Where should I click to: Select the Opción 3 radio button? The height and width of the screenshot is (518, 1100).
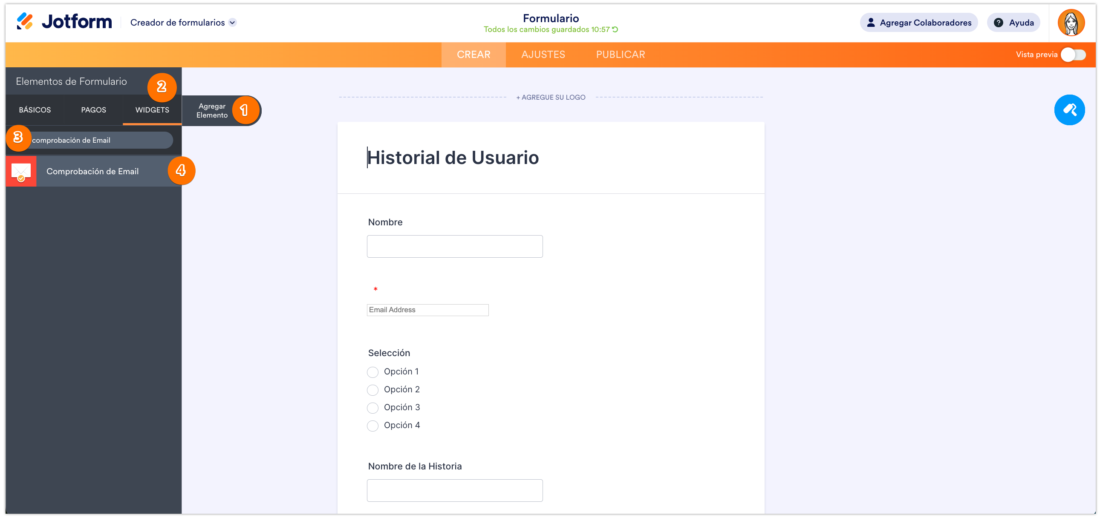click(x=372, y=408)
